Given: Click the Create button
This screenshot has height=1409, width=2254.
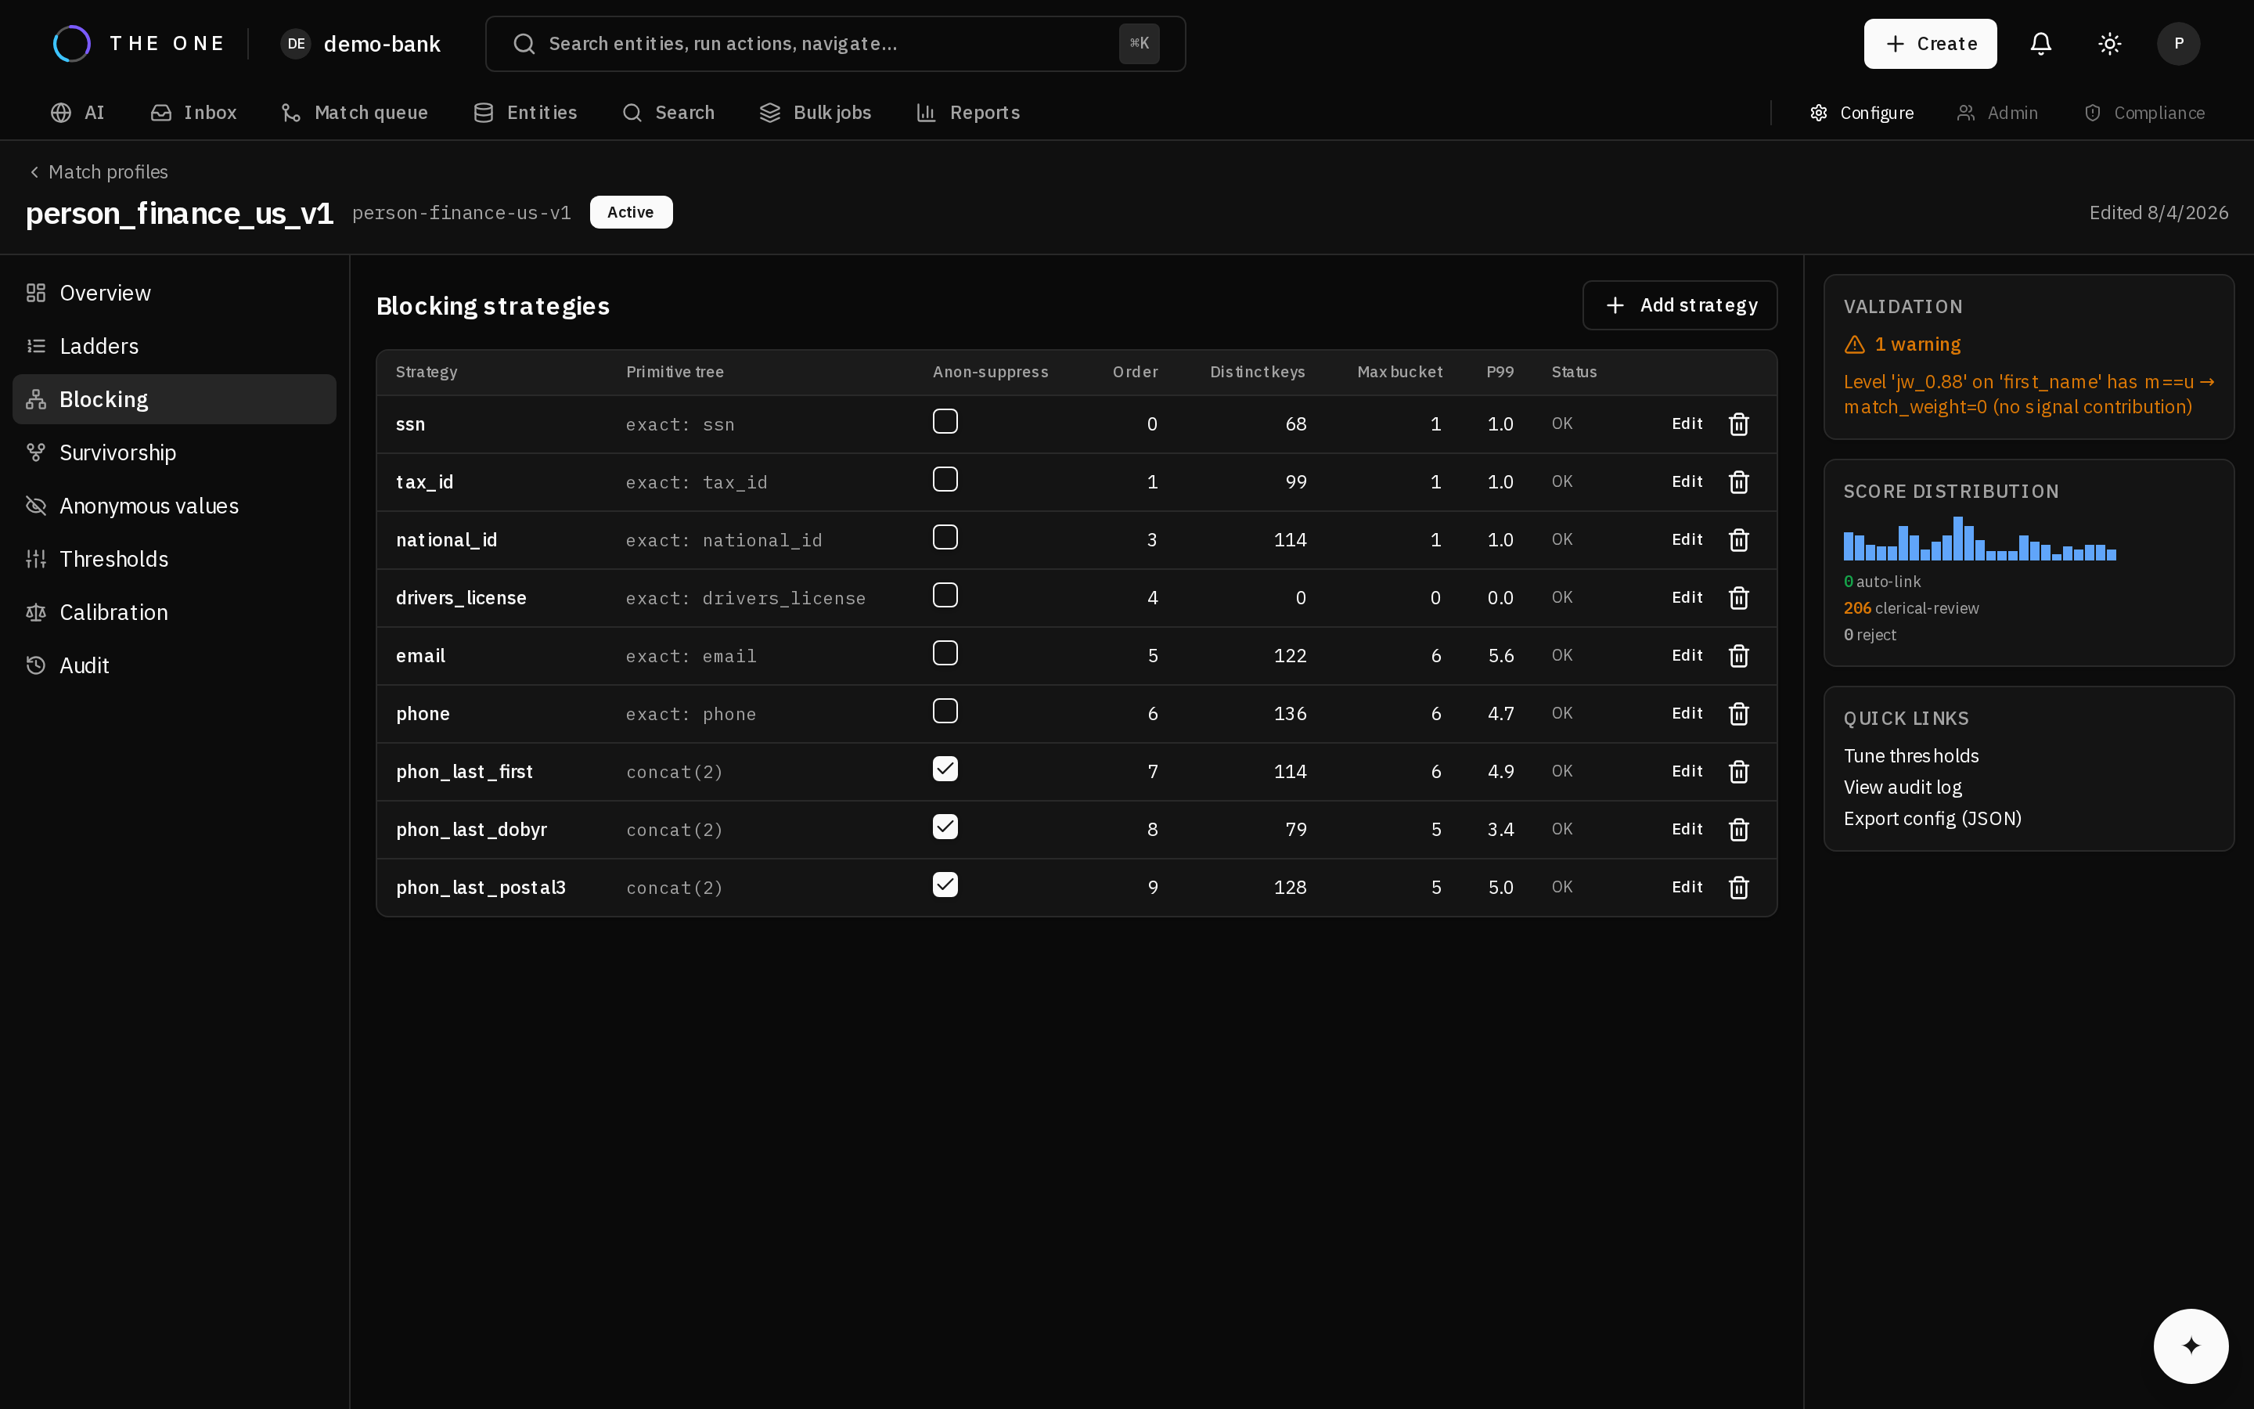Looking at the screenshot, I should click(x=1930, y=44).
